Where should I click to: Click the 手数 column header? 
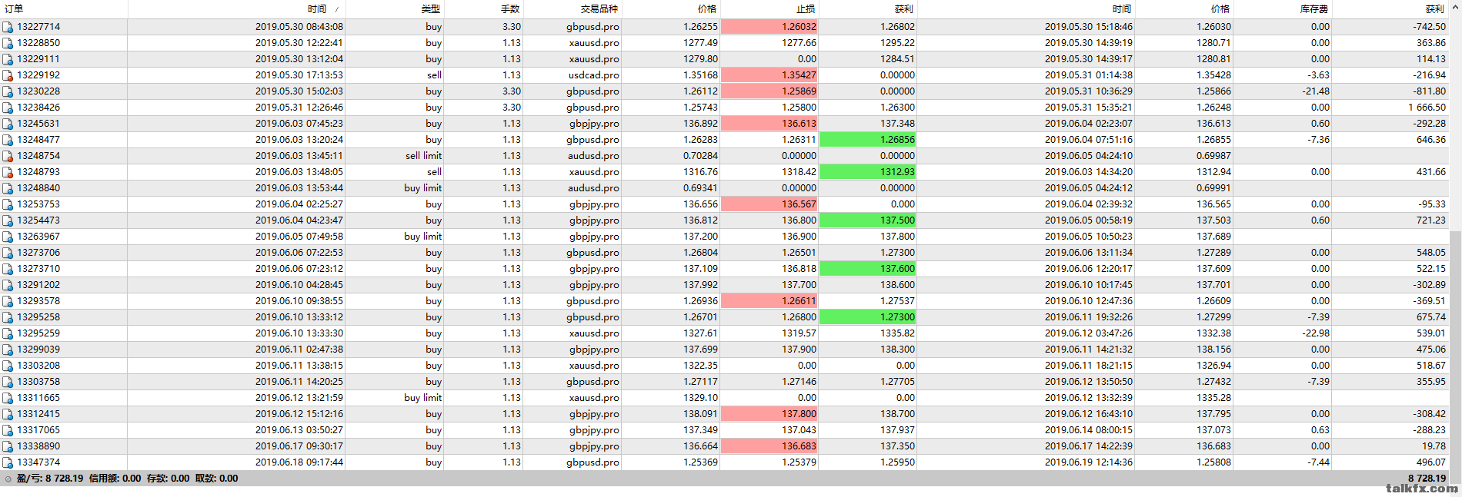coord(510,9)
